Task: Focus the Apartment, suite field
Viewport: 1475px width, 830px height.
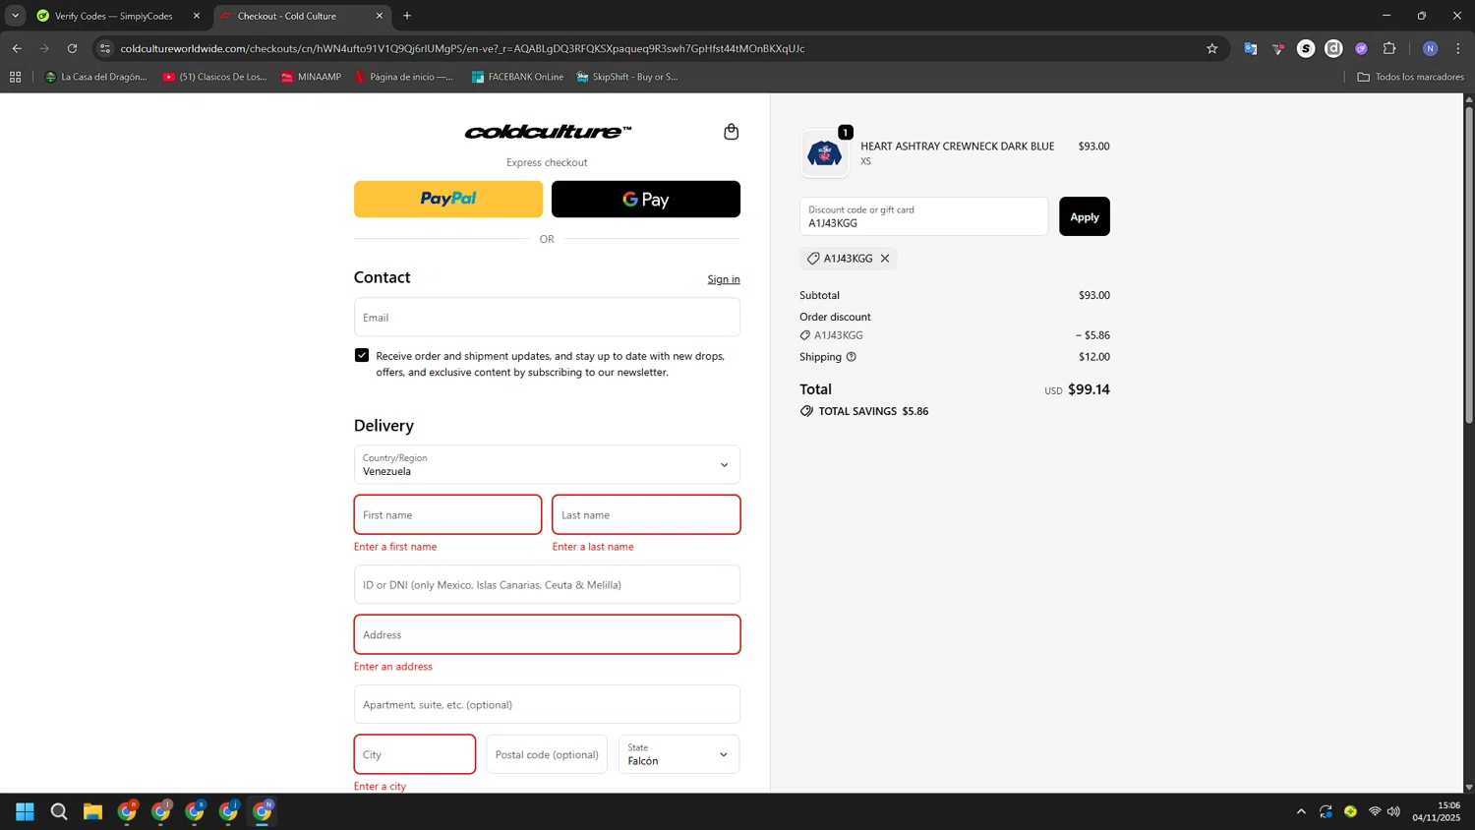Action: click(x=547, y=704)
